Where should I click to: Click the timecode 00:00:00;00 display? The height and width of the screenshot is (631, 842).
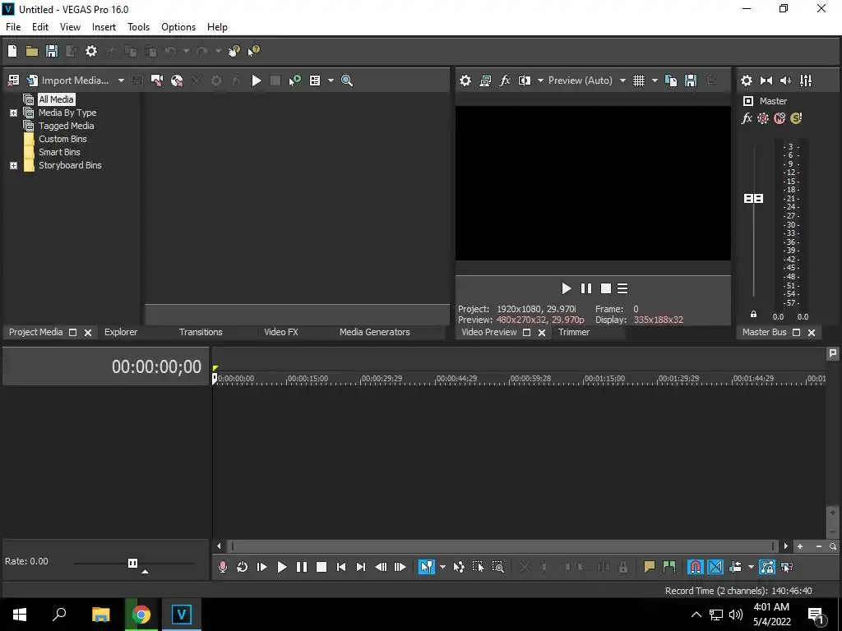coord(156,367)
